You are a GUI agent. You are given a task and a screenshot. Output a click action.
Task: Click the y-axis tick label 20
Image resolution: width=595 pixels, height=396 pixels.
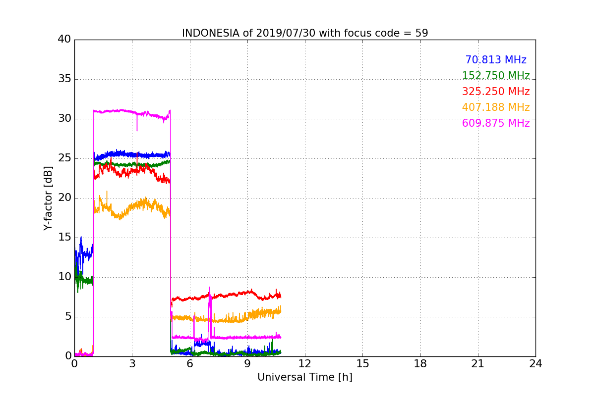pyautogui.click(x=64, y=198)
